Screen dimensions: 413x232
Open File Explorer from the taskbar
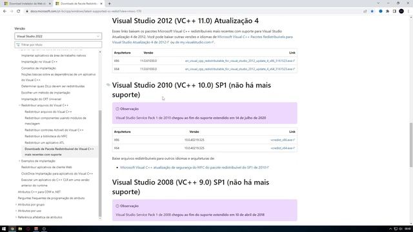[20, 229]
